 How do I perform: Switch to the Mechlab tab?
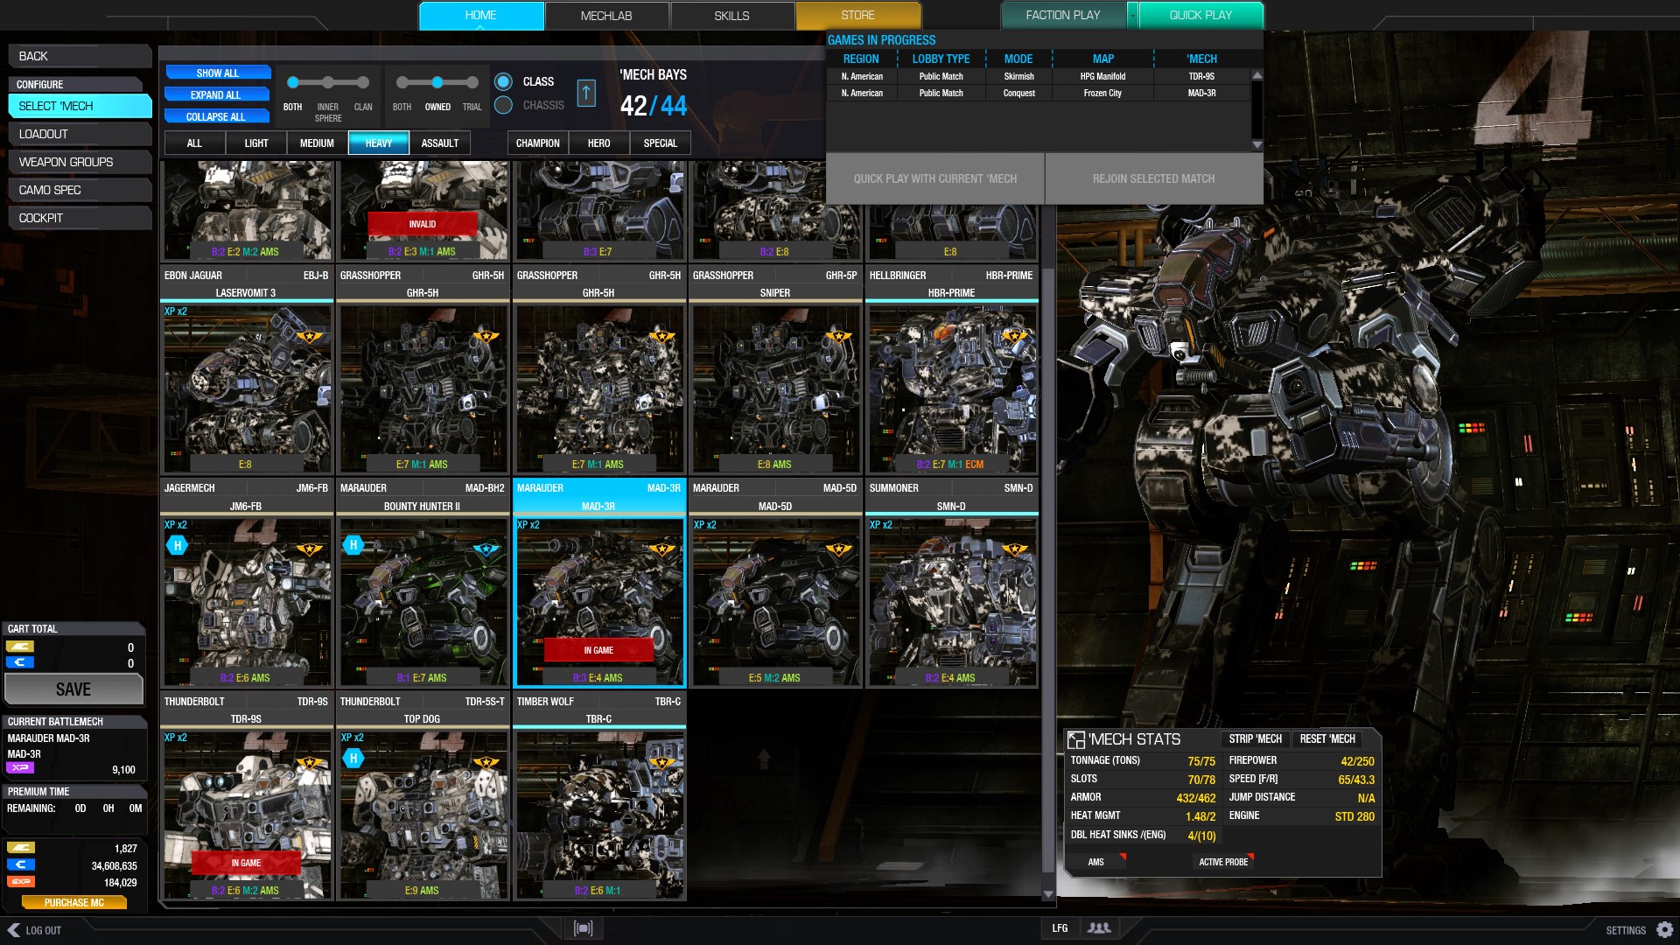click(606, 16)
